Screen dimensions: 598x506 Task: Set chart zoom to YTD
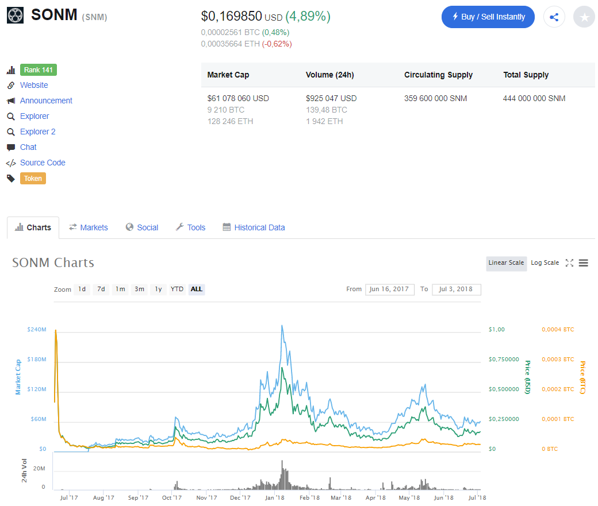177,289
